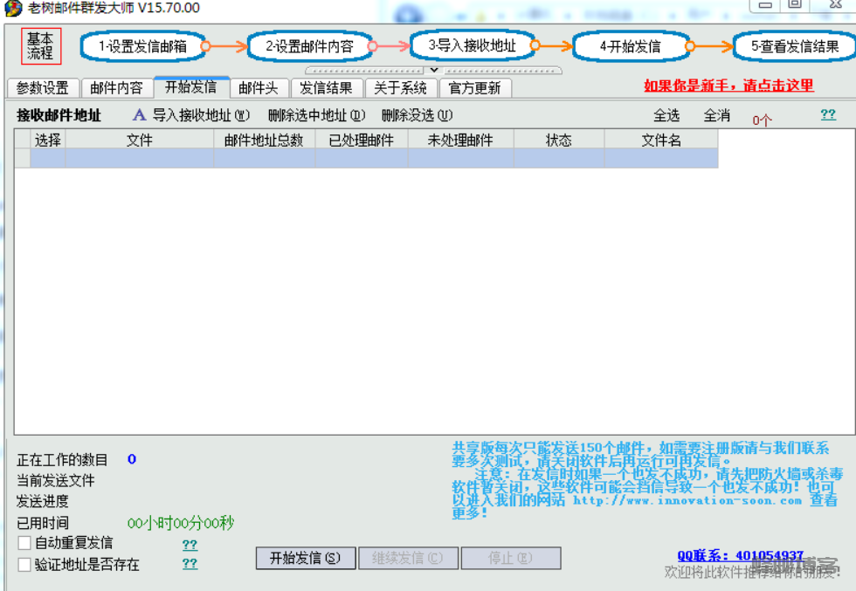Collapse the flow panel using the chevron handle
Image resolution: width=856 pixels, height=591 pixels.
click(x=434, y=70)
